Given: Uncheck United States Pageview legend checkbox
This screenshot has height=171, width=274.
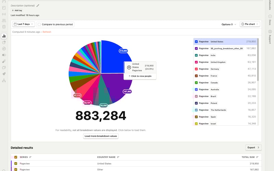Looking at the screenshot, I should pos(196,42).
